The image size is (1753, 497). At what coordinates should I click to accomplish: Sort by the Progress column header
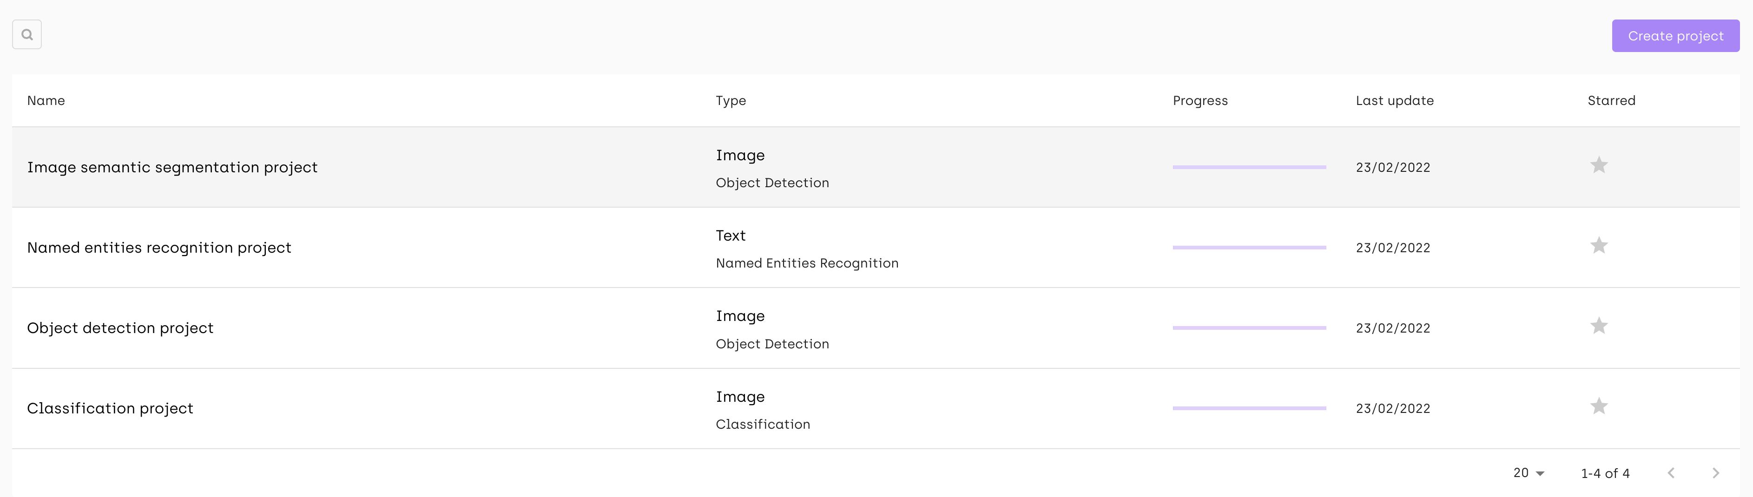(1200, 101)
